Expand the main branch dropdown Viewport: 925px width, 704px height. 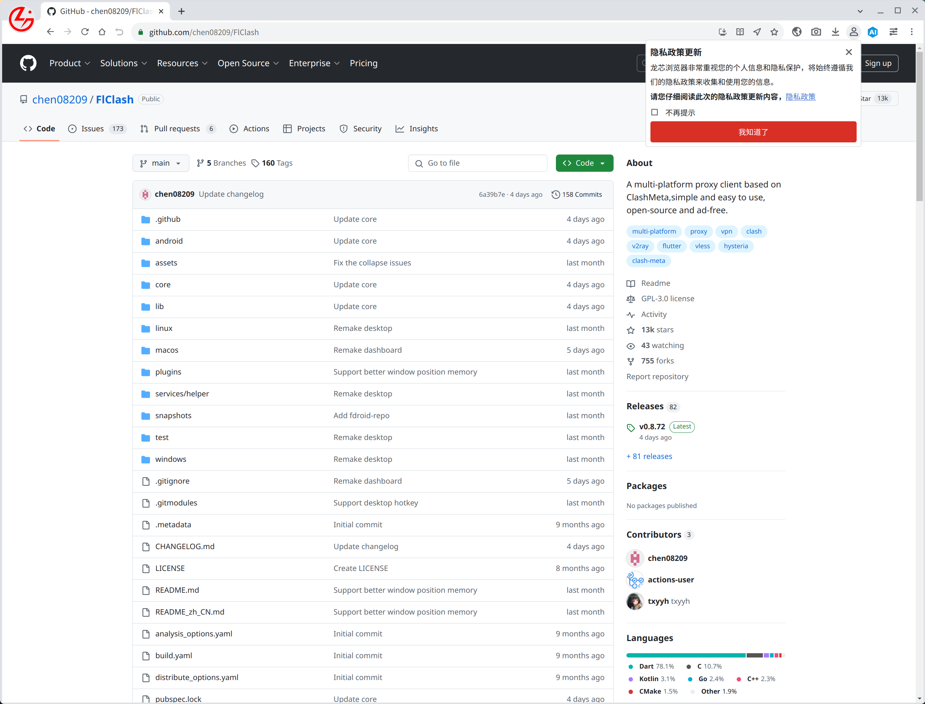tap(161, 163)
